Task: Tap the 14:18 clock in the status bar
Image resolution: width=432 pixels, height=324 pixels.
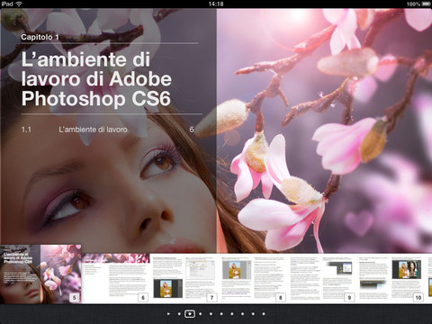Action: click(216, 4)
